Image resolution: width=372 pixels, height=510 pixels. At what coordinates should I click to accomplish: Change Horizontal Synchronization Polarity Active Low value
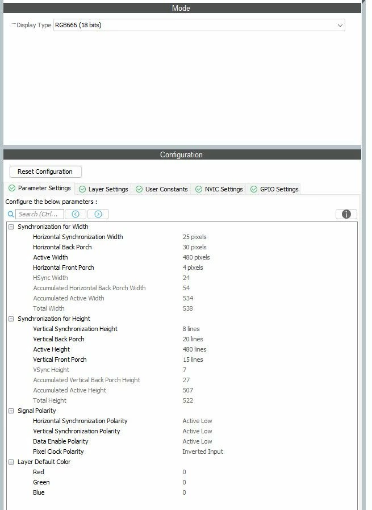click(198, 421)
